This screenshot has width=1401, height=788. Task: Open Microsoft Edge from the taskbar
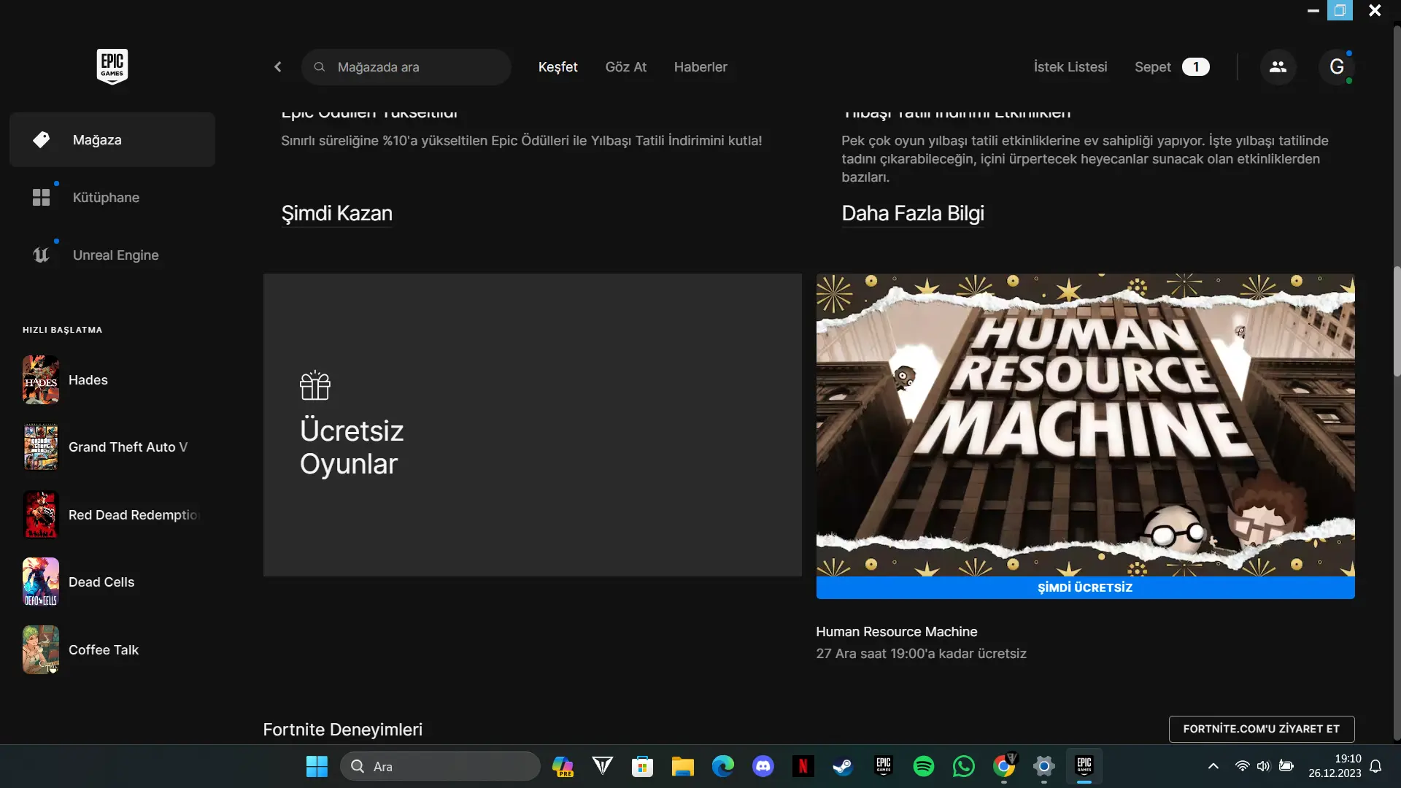pyautogui.click(x=723, y=766)
